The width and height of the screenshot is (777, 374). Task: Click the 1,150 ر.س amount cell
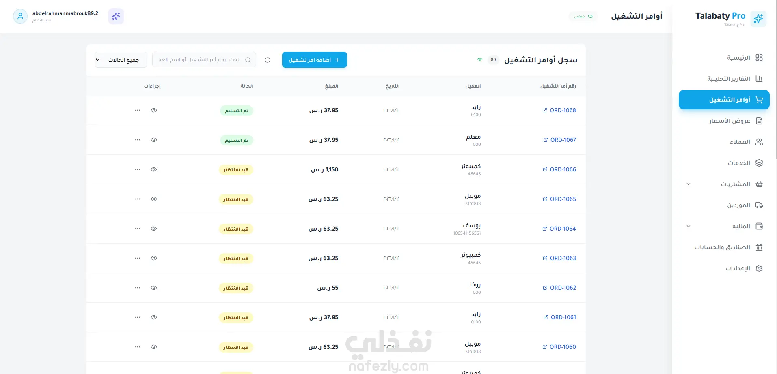click(x=325, y=169)
